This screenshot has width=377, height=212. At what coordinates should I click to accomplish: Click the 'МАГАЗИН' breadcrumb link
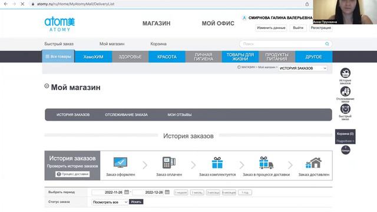tap(248, 67)
